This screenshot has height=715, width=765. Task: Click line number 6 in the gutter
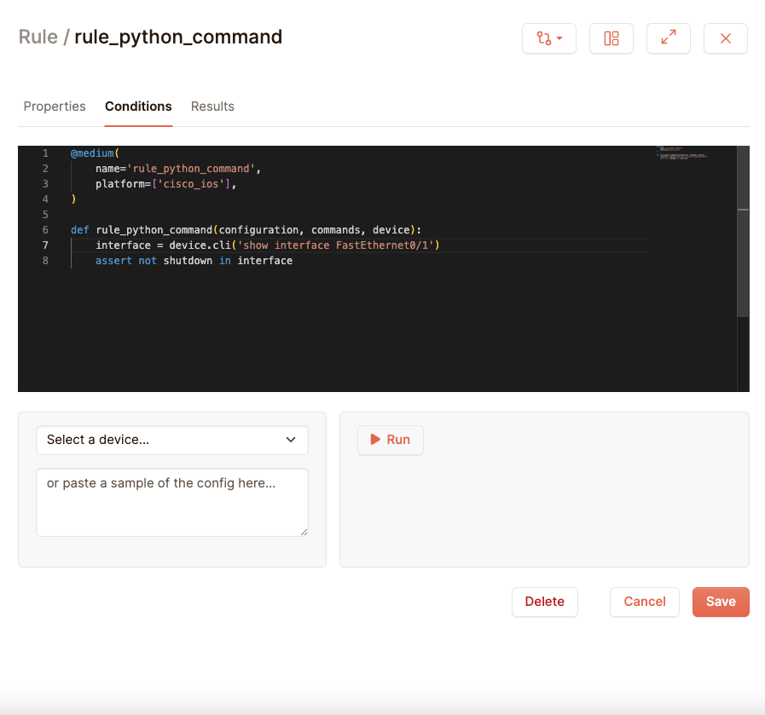coord(45,230)
